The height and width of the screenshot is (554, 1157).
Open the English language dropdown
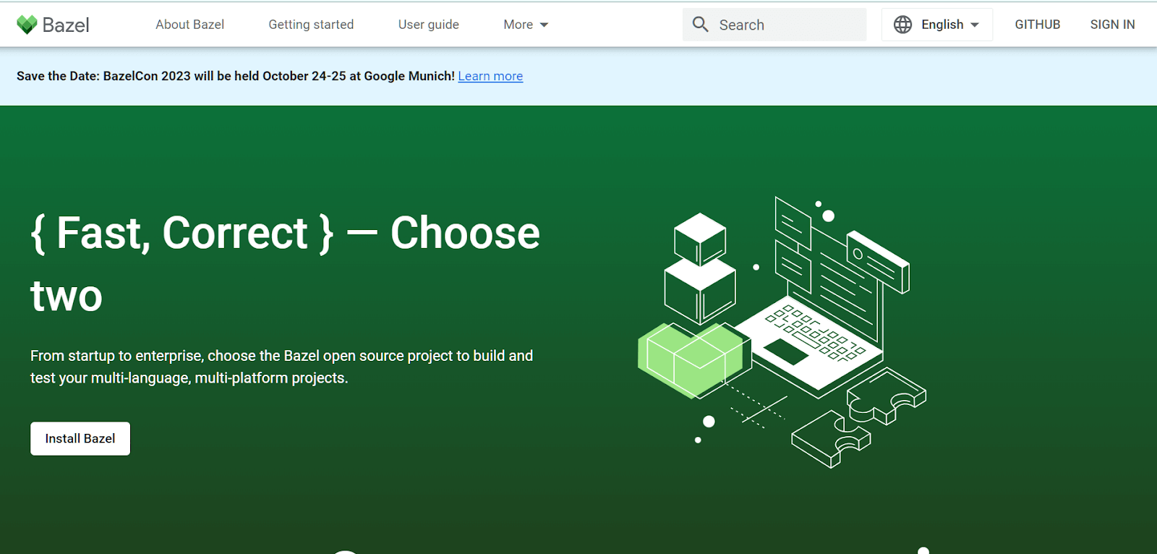pos(937,25)
